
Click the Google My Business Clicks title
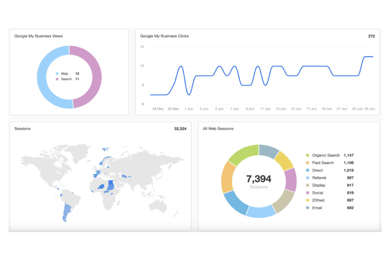pos(164,36)
